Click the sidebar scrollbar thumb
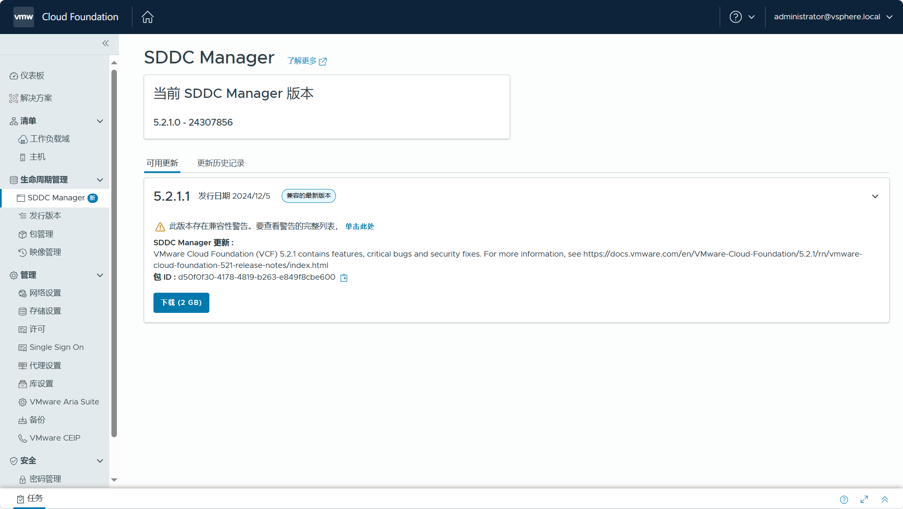The height and width of the screenshot is (509, 903). coord(114,254)
